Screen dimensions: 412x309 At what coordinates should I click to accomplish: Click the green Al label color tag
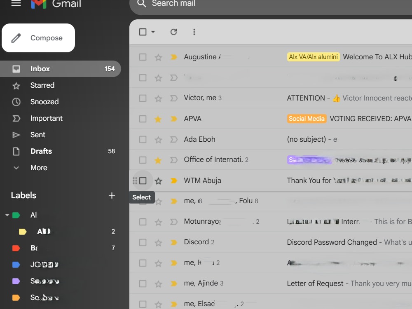(x=16, y=215)
